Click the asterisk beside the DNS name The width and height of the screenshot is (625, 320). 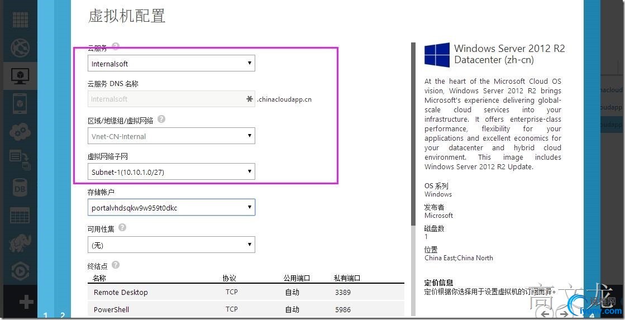250,99
